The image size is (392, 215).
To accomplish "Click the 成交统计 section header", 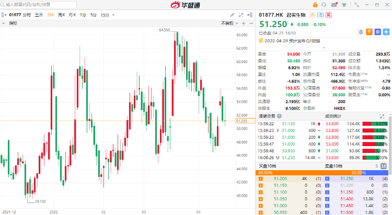I will pyautogui.click(x=333, y=116).
